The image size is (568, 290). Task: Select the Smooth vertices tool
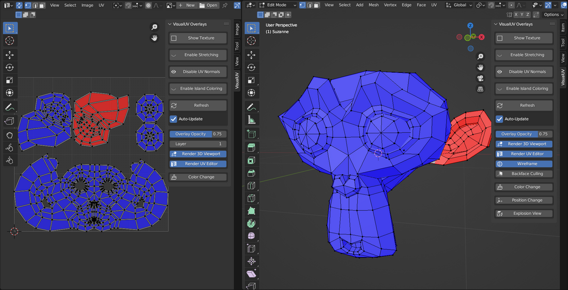[252, 236]
